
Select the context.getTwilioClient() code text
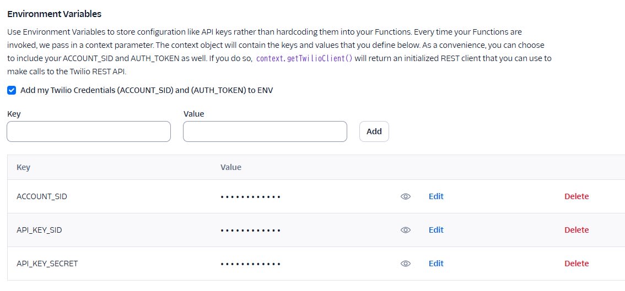pyautogui.click(x=305, y=58)
